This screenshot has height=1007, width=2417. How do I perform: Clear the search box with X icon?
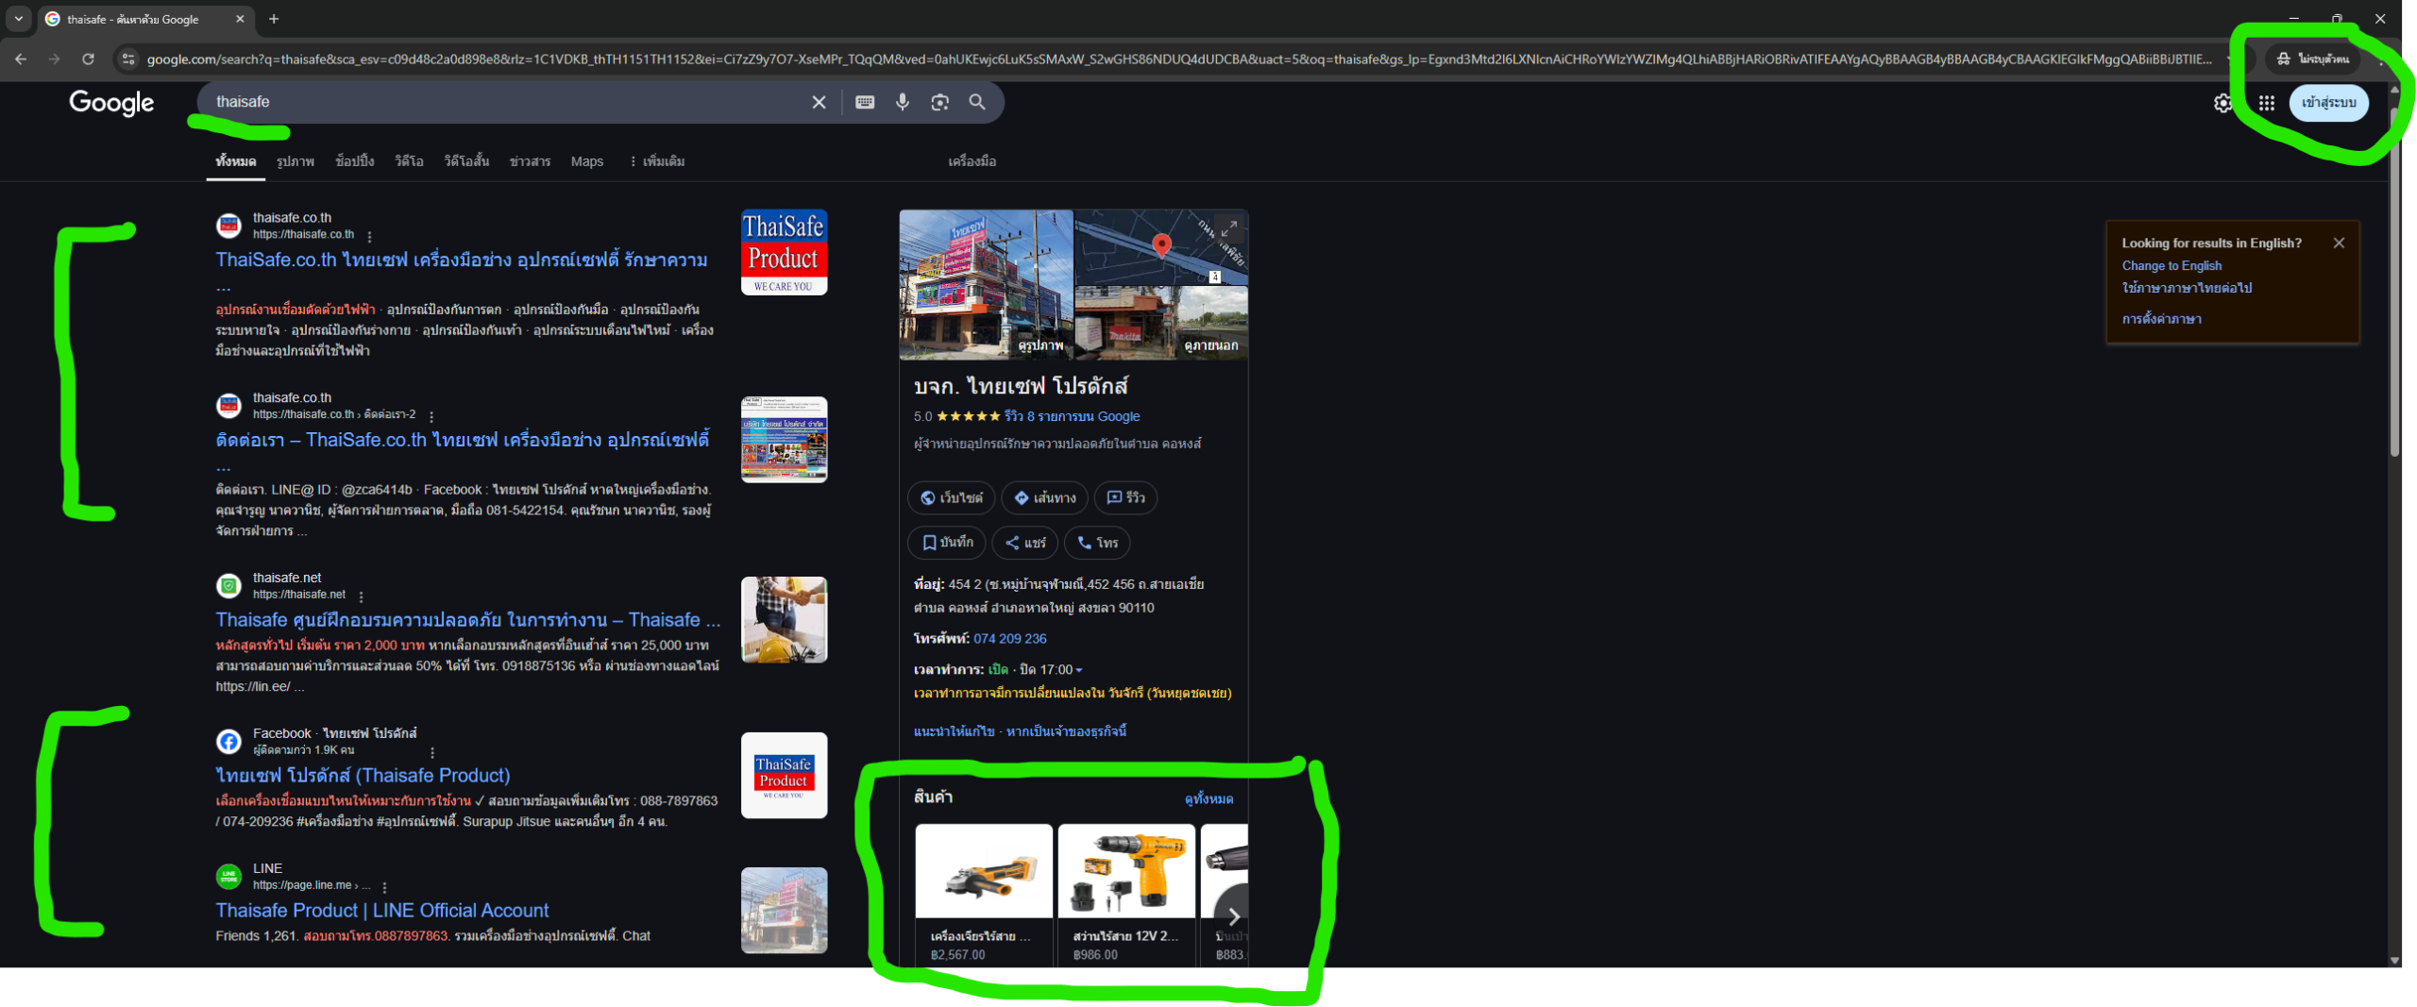[819, 102]
